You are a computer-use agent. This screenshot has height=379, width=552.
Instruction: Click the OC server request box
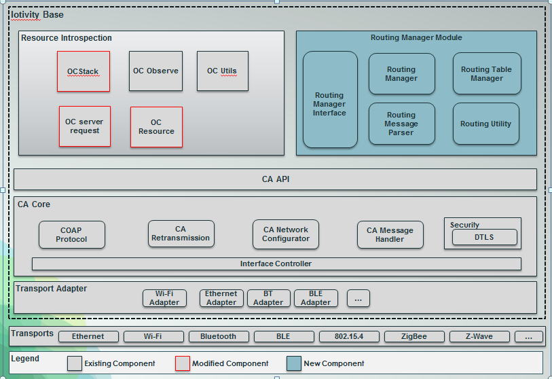pyautogui.click(x=84, y=126)
